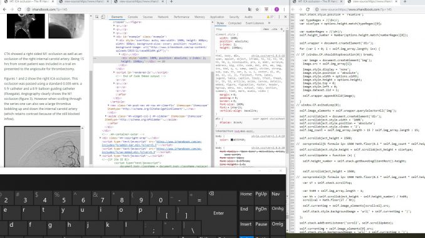425x238 pixels.
Task: Activate the DevTools inspect element picker icon
Action: click(x=97, y=17)
